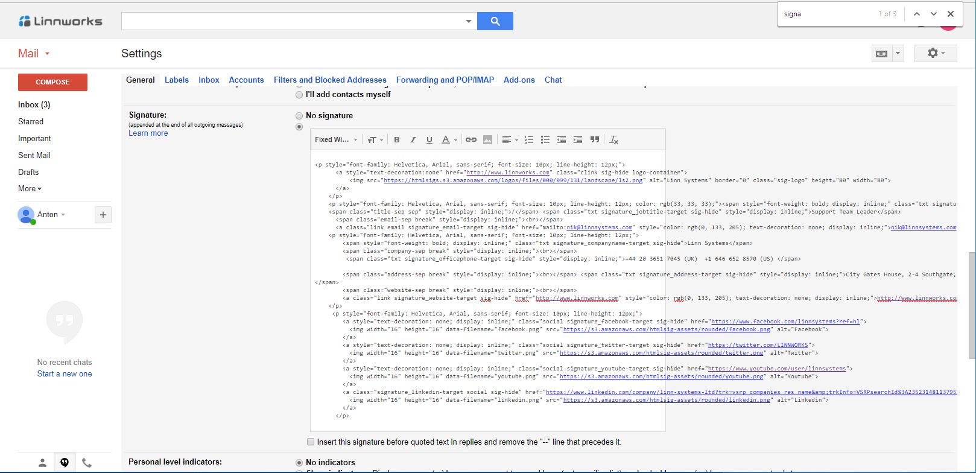This screenshot has width=976, height=473.
Task: Switch to the Labels settings tab
Action: [177, 80]
